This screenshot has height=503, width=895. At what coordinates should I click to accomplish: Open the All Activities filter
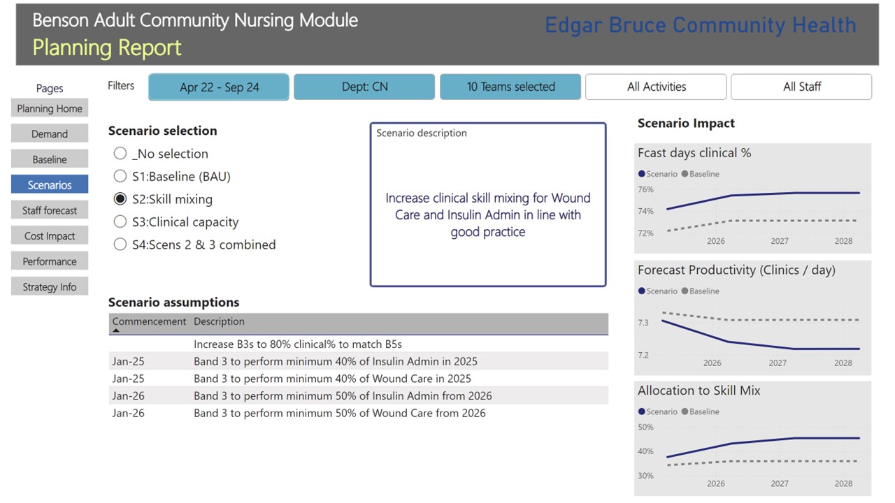656,87
